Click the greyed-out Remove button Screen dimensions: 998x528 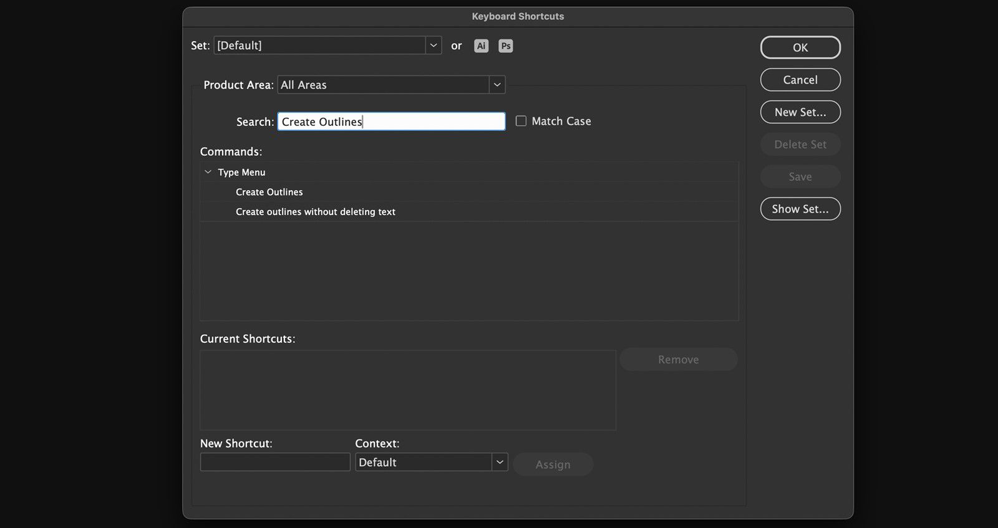click(x=679, y=360)
